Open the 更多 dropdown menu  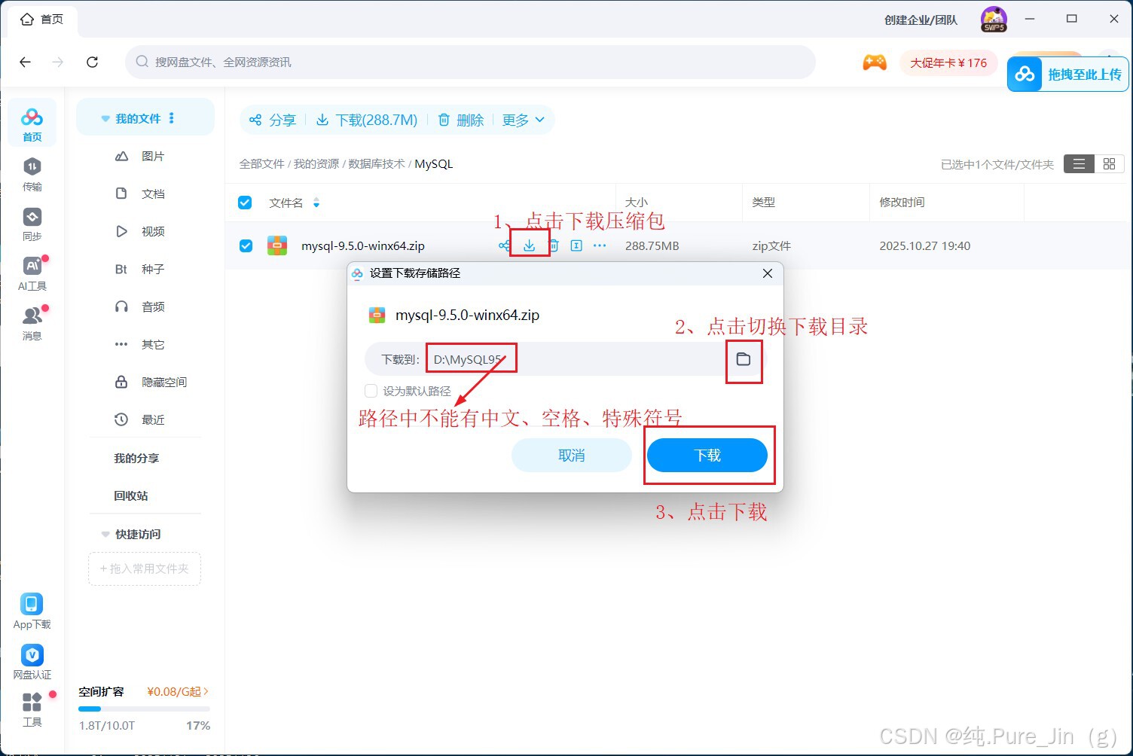point(522,120)
